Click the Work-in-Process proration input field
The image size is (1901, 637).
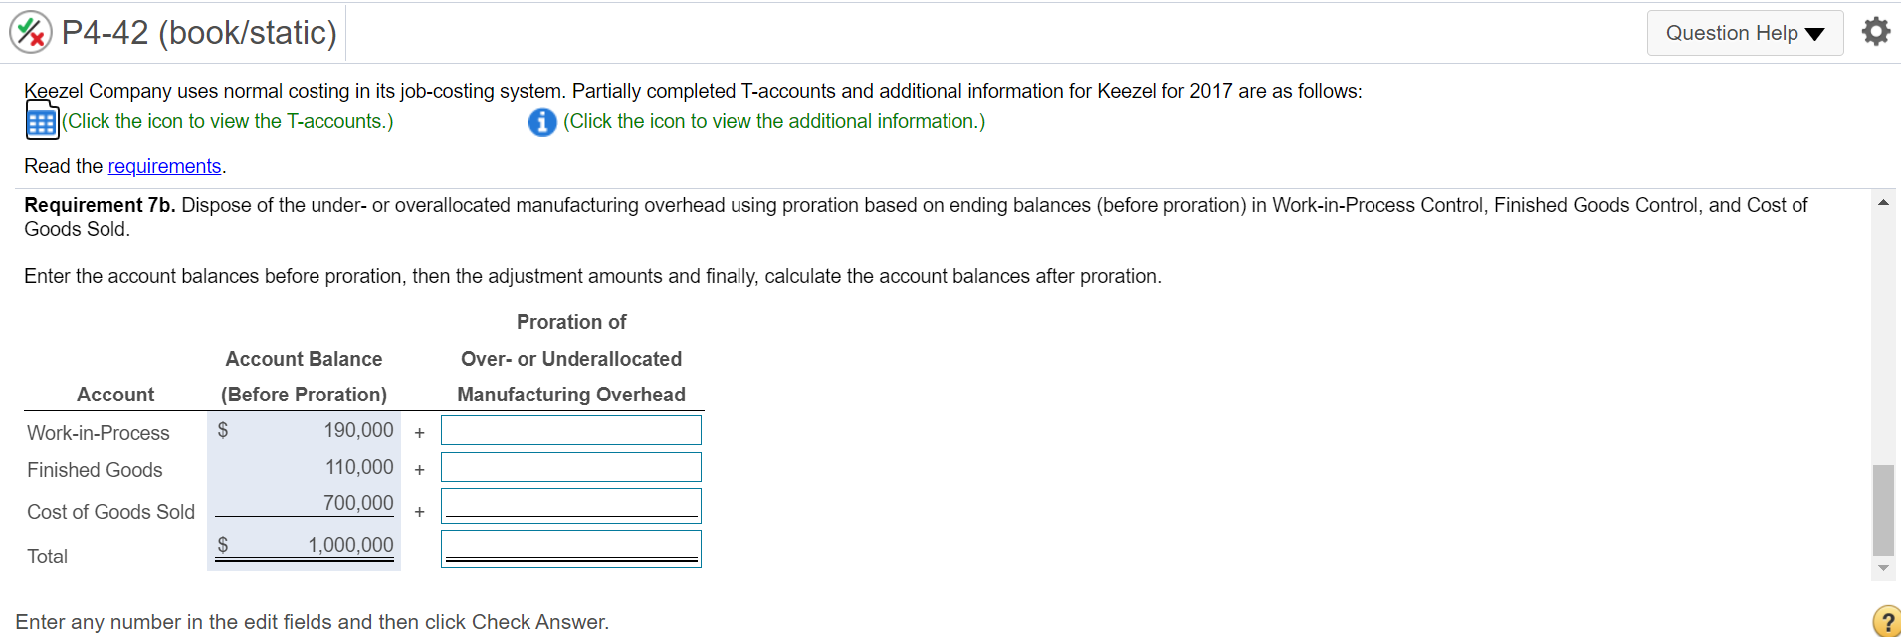coord(570,429)
